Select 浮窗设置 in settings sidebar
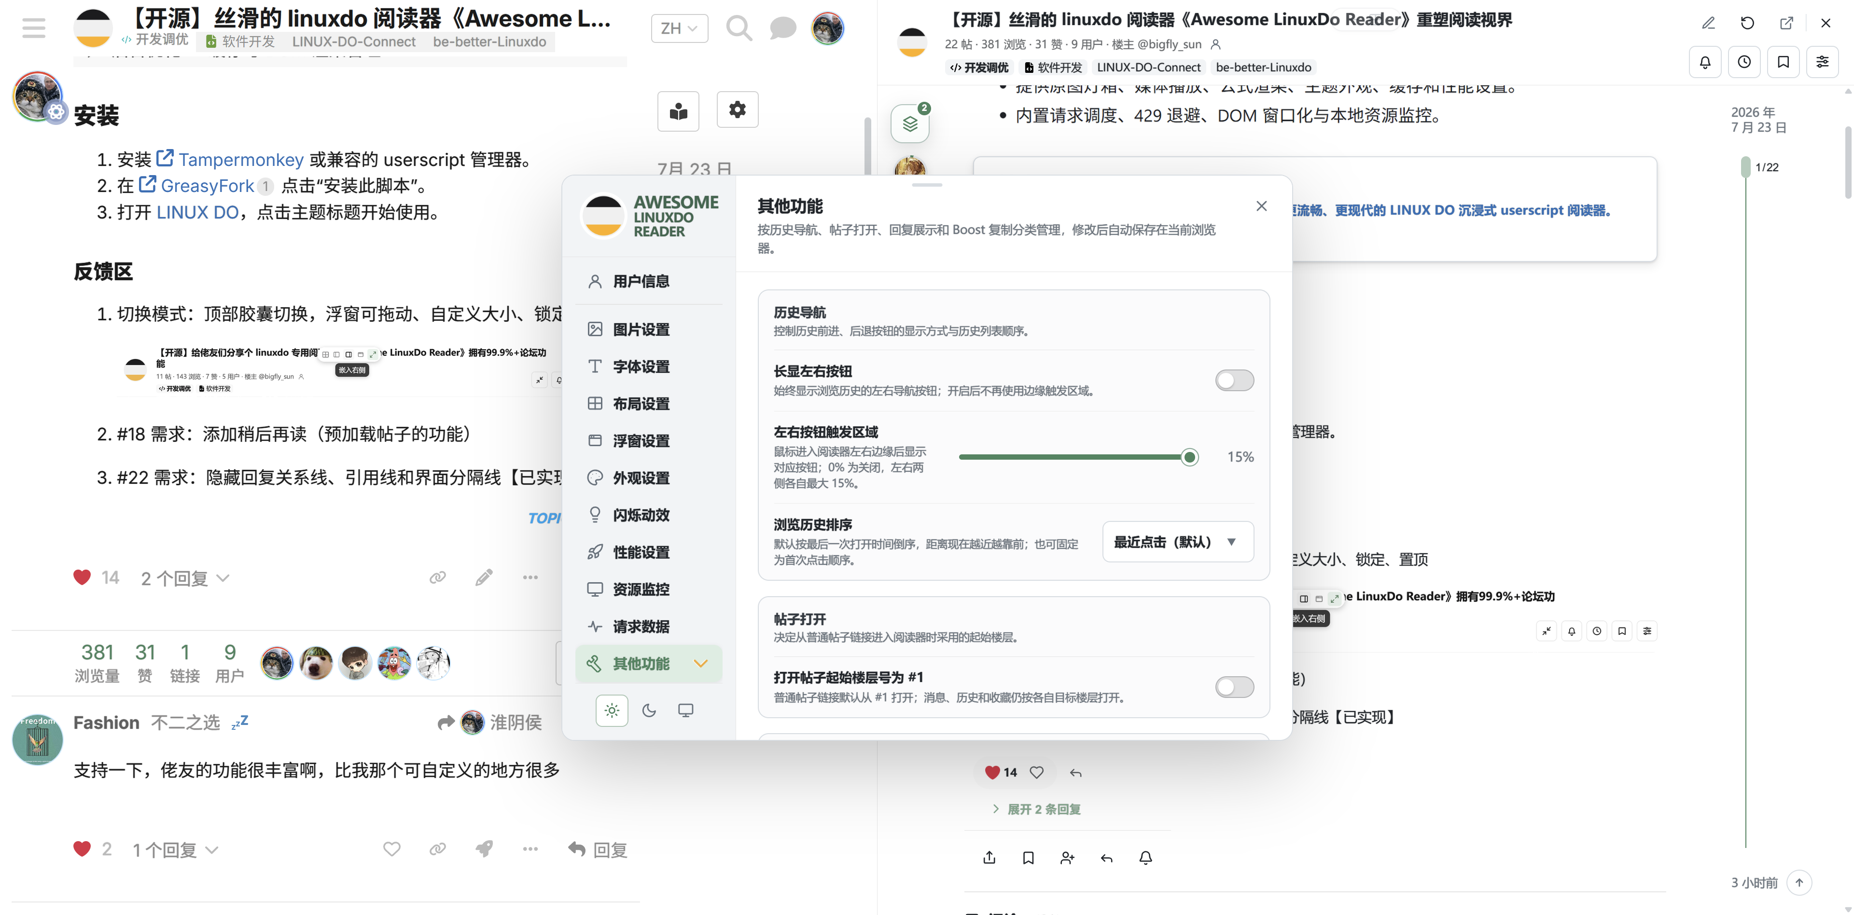Screen dimensions: 1854x915 pos(648,441)
